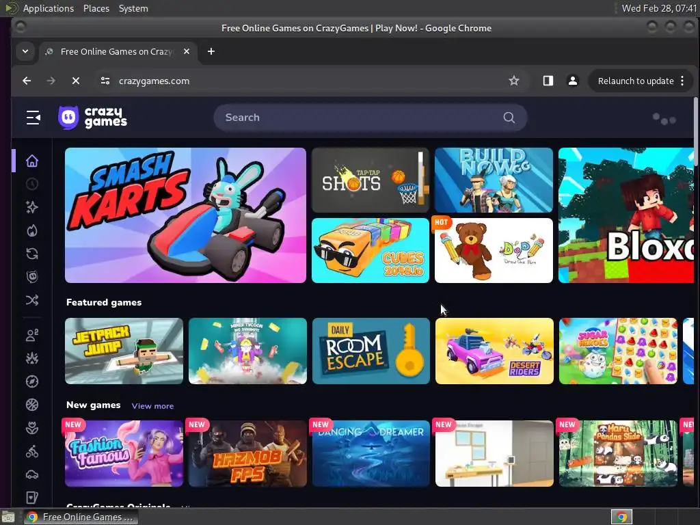Play Daily Room Escape from Featured games
Screen dimensions: 700x525
pos(371,351)
